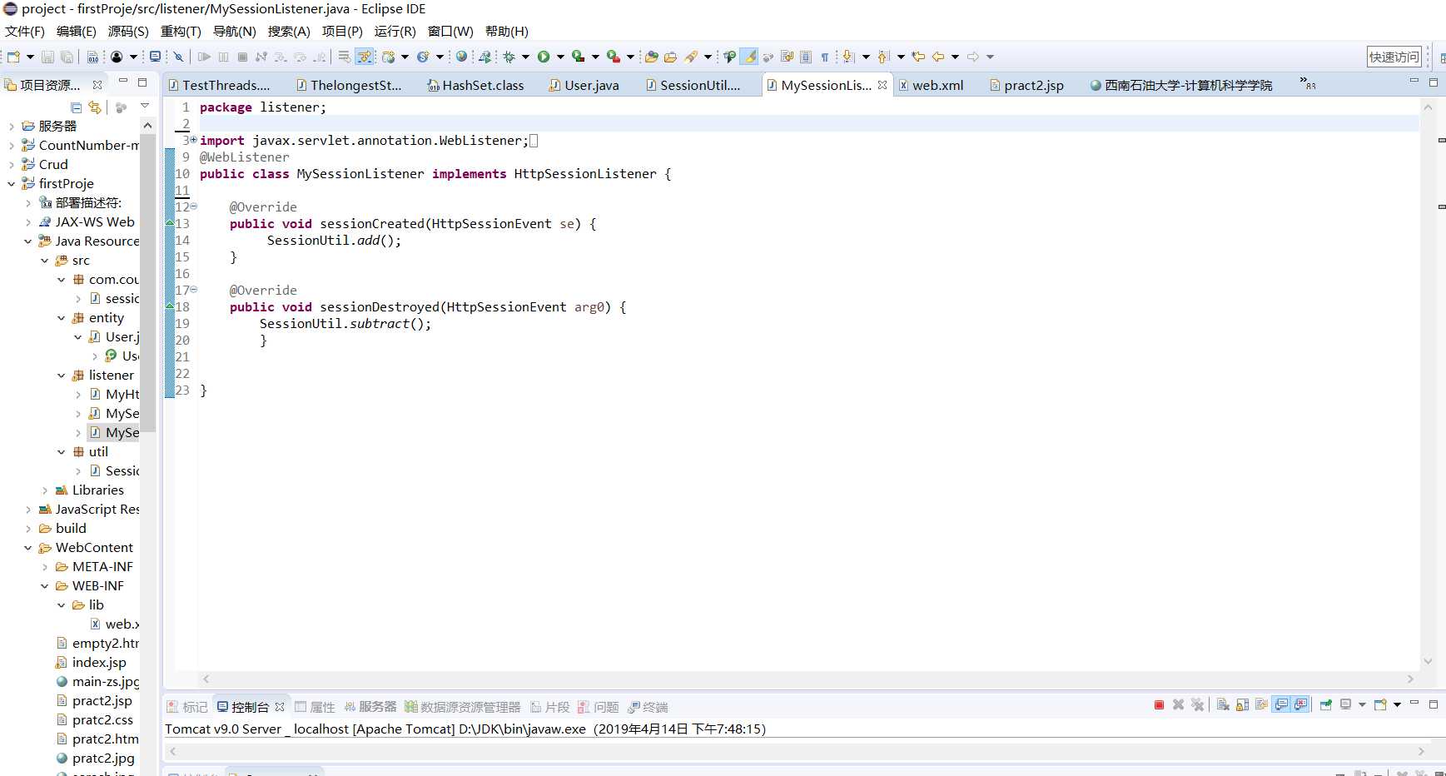The height and width of the screenshot is (776, 1446).
Task: Run the program with green Run button
Action: click(544, 57)
